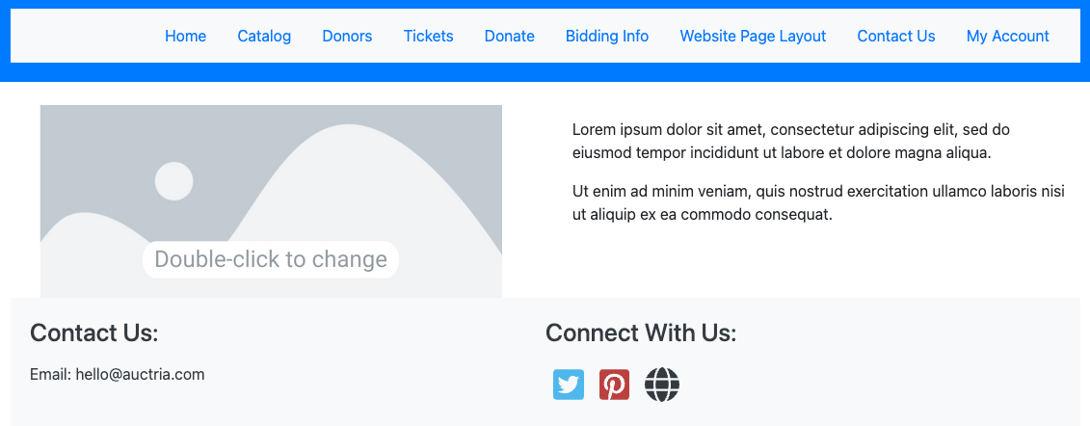Image resolution: width=1090 pixels, height=426 pixels.
Task: Click Contact Us in the top navigation
Action: (896, 37)
